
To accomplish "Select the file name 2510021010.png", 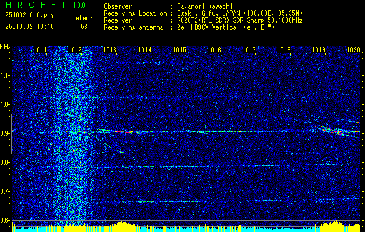I will click(x=30, y=16).
